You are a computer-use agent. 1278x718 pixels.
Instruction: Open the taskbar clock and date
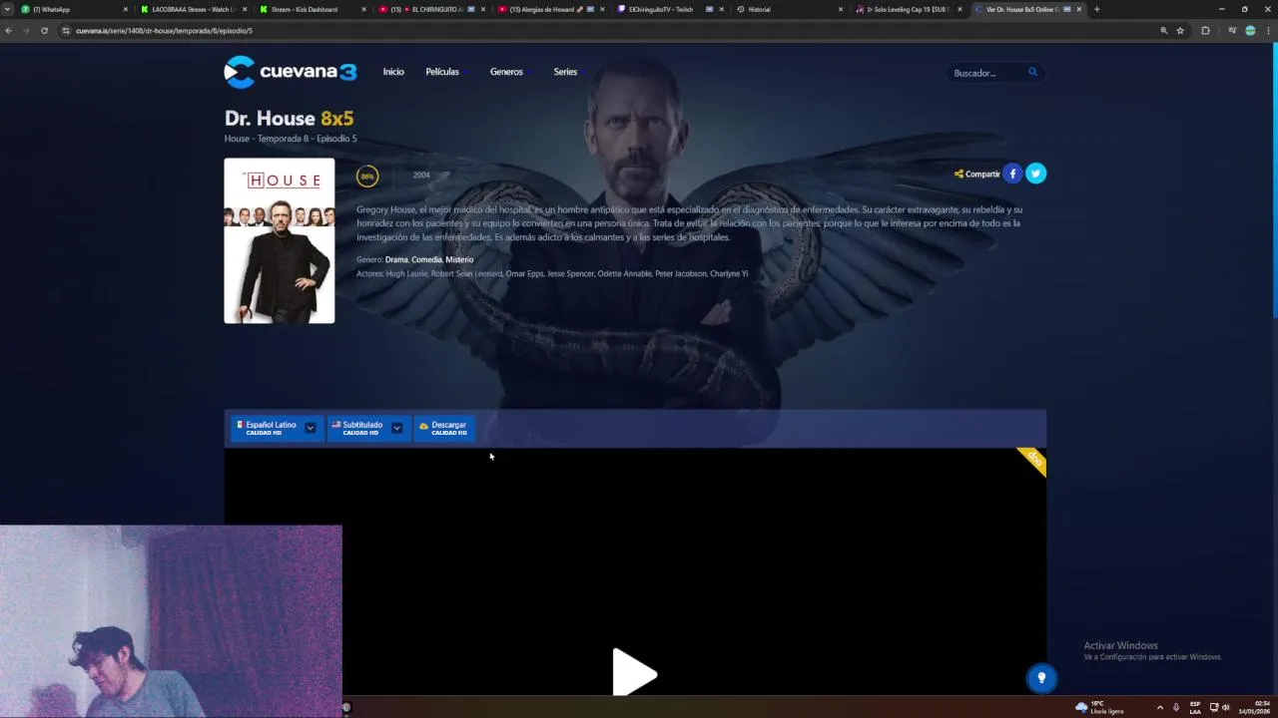(1254, 707)
